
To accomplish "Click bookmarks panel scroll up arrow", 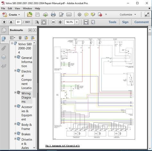I will coord(34,43).
